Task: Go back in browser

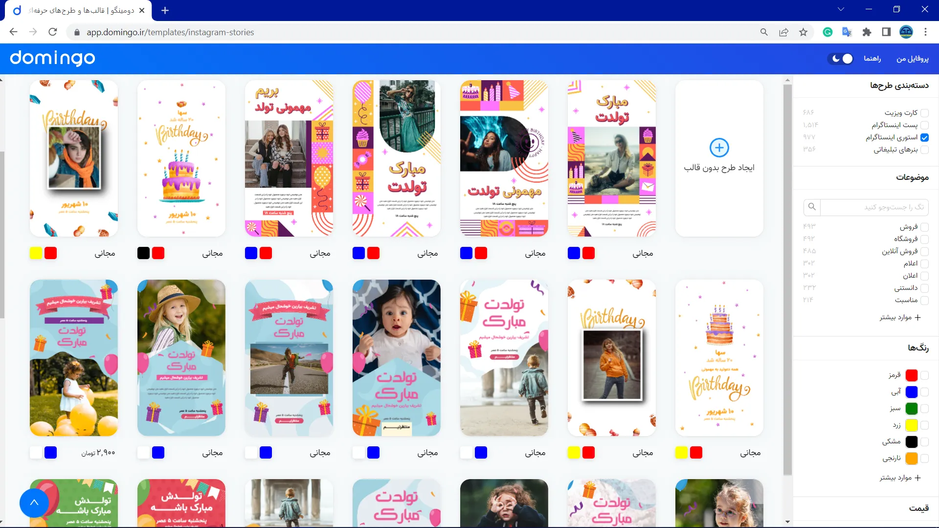Action: click(13, 32)
